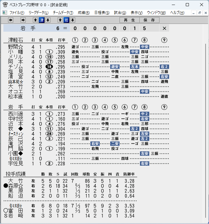Click inning 9 column header for 津軽石
Image resolution: width=209 pixels, height=224 pixels.
click(x=164, y=40)
